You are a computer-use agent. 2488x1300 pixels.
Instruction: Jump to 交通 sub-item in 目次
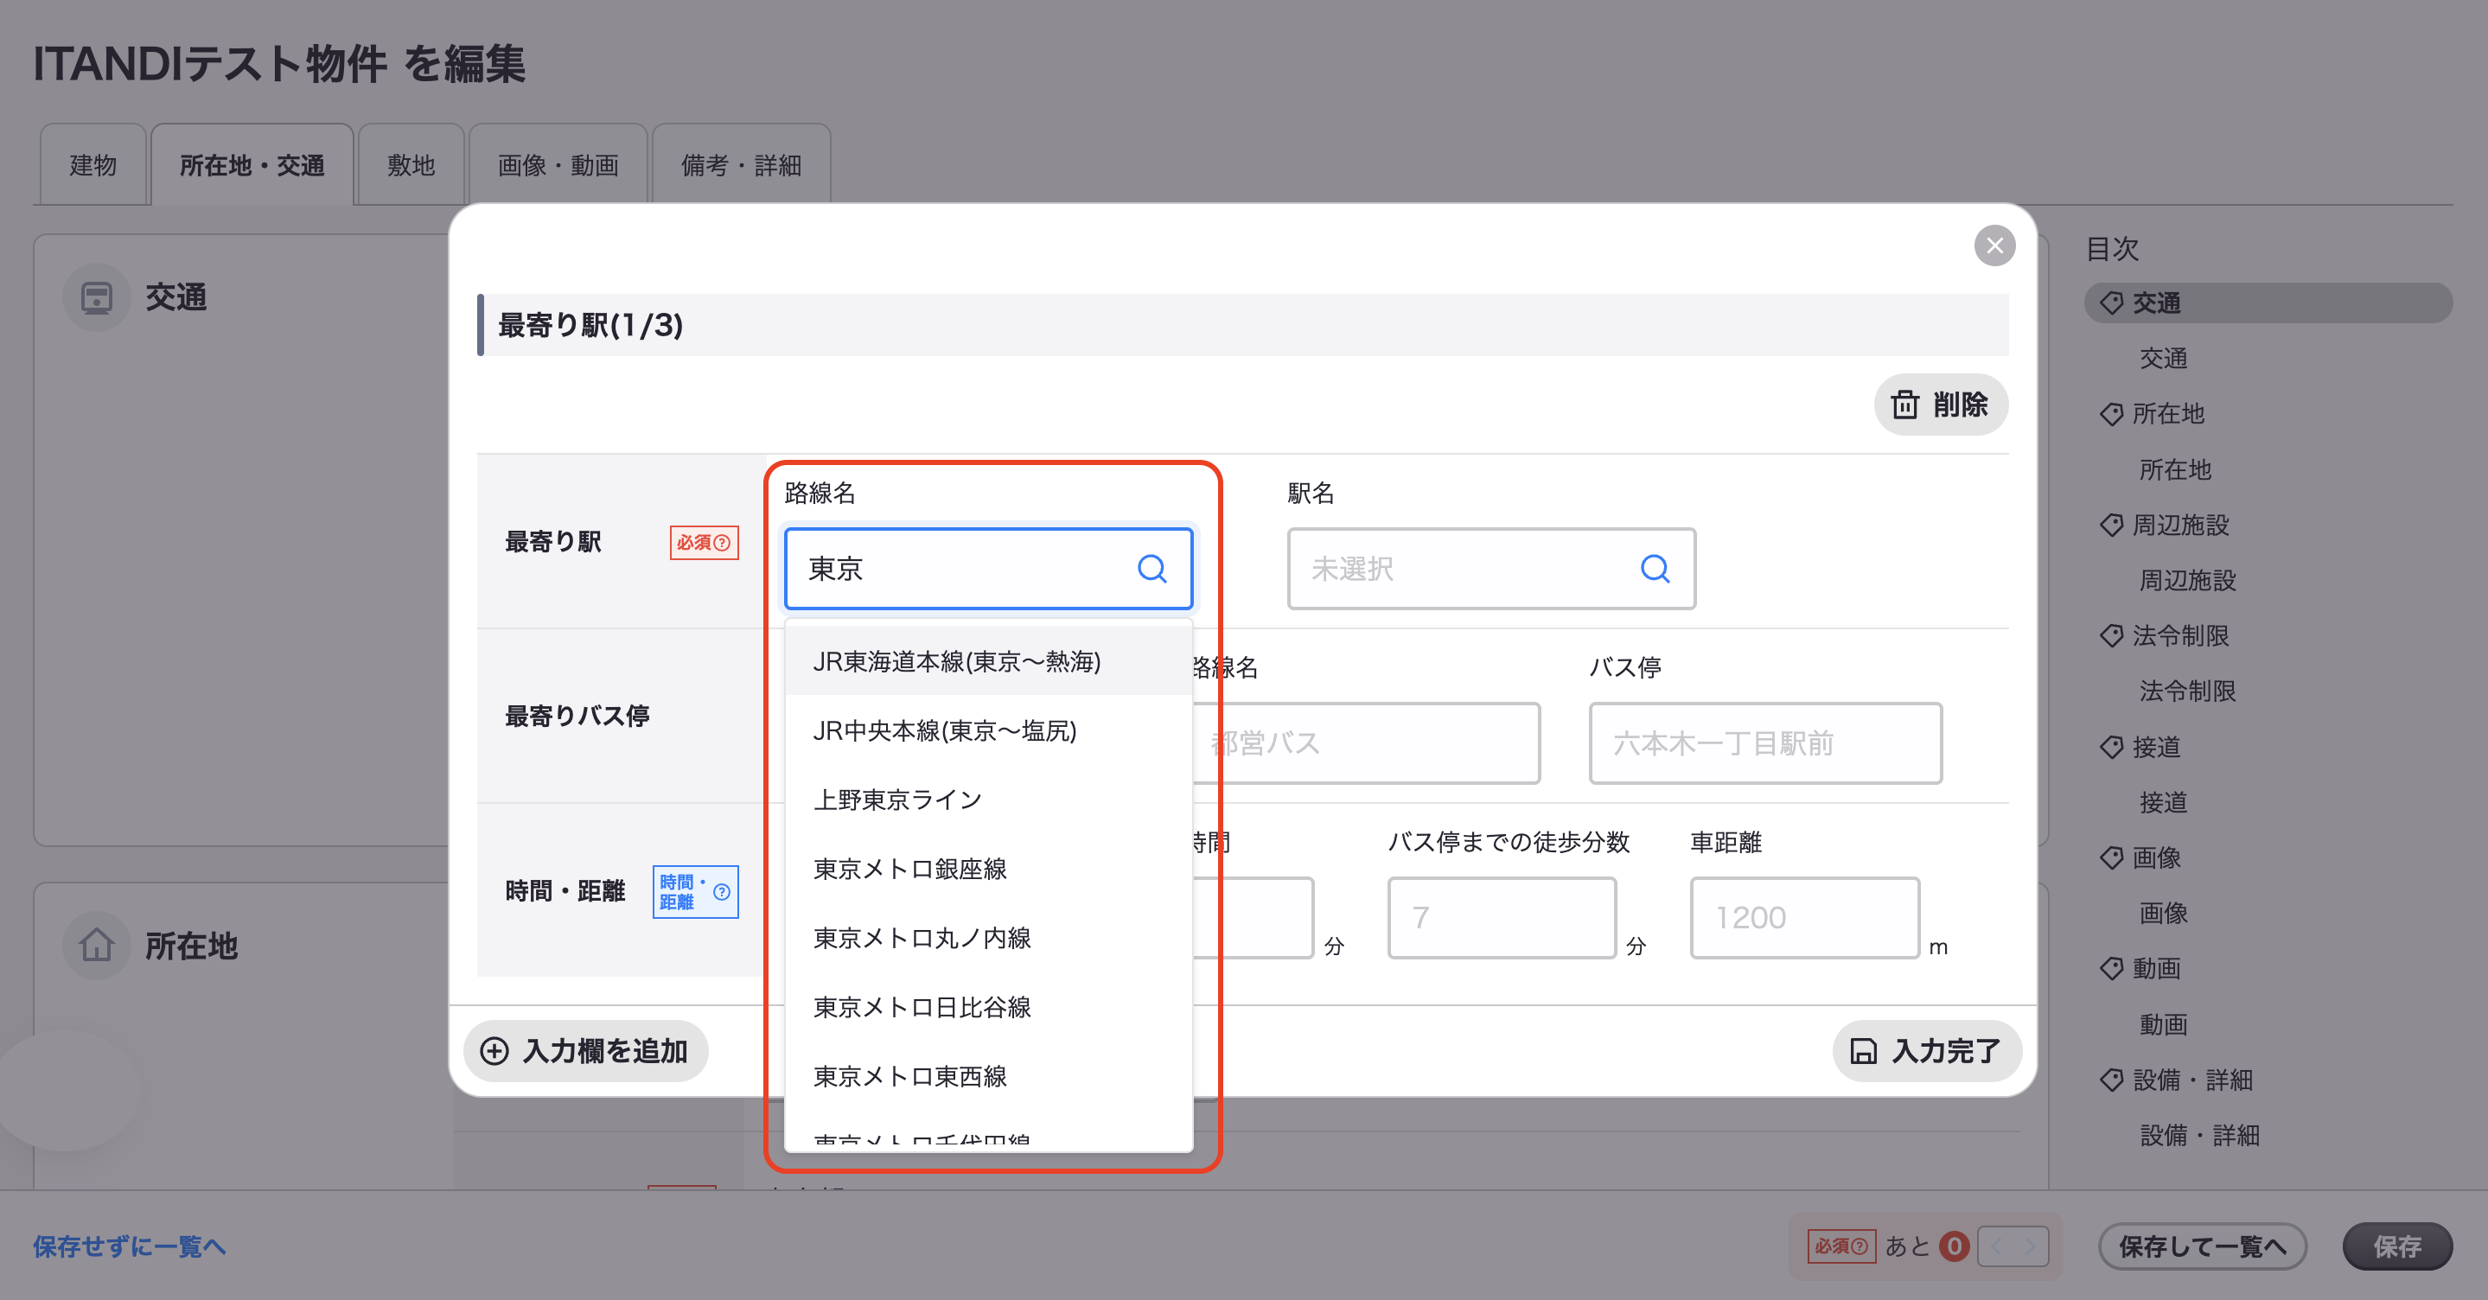tap(2164, 360)
